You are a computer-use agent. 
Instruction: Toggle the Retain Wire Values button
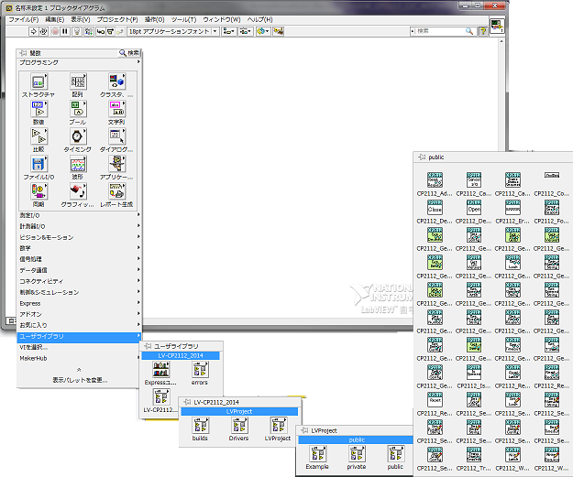[x=88, y=31]
